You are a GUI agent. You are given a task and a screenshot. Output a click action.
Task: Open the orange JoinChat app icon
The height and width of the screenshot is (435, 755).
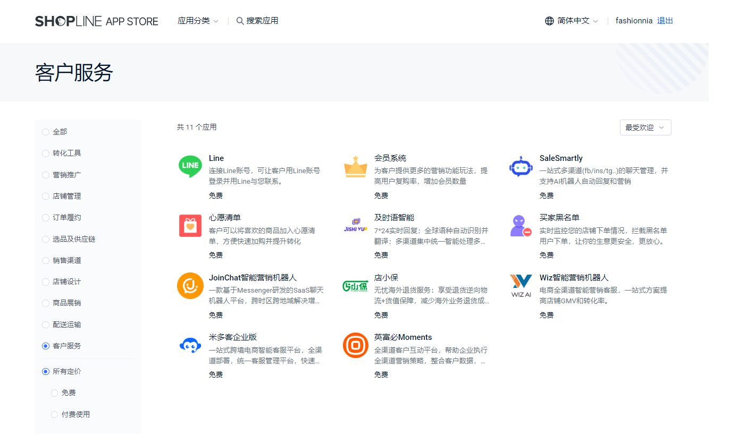(x=190, y=286)
